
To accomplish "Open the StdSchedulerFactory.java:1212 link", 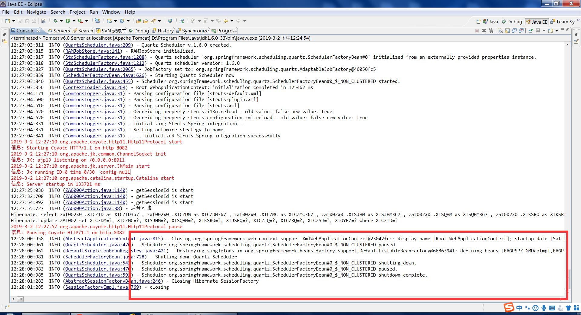I will 105,63.
